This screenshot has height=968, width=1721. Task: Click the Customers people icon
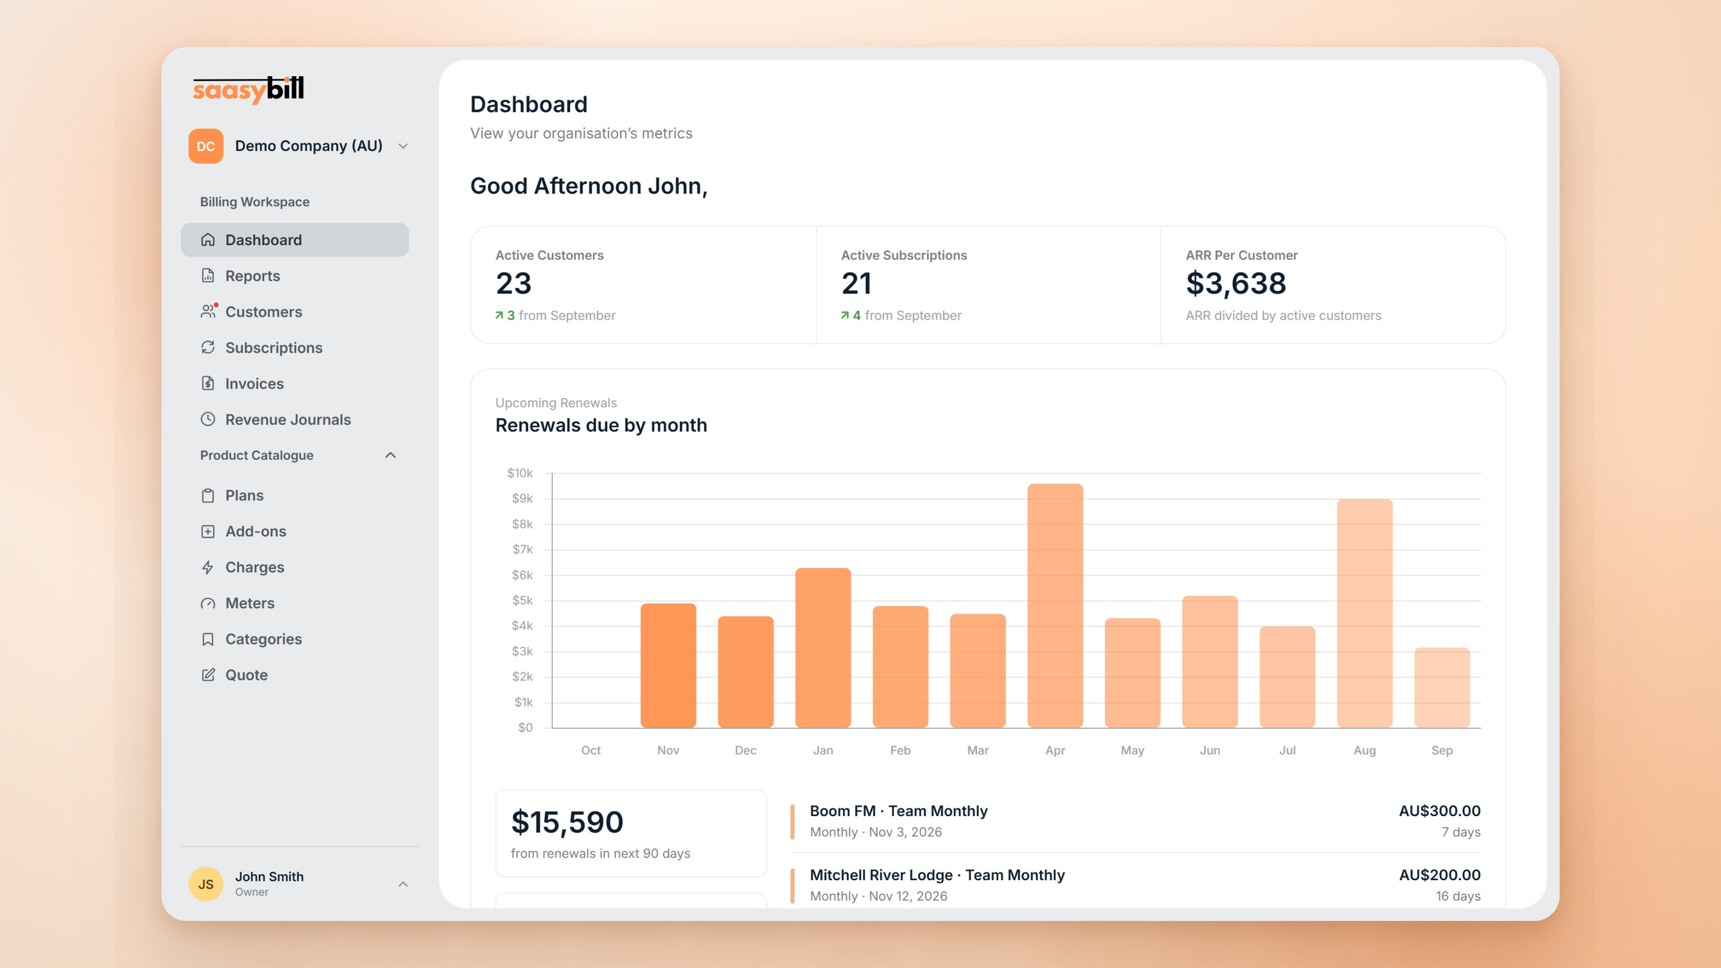point(208,311)
